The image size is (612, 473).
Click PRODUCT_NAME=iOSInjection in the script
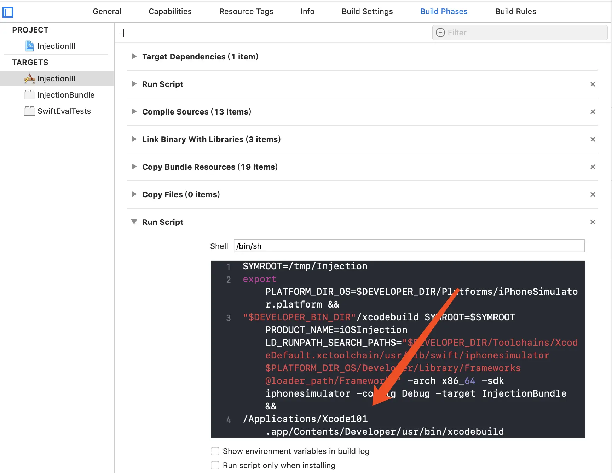336,330
